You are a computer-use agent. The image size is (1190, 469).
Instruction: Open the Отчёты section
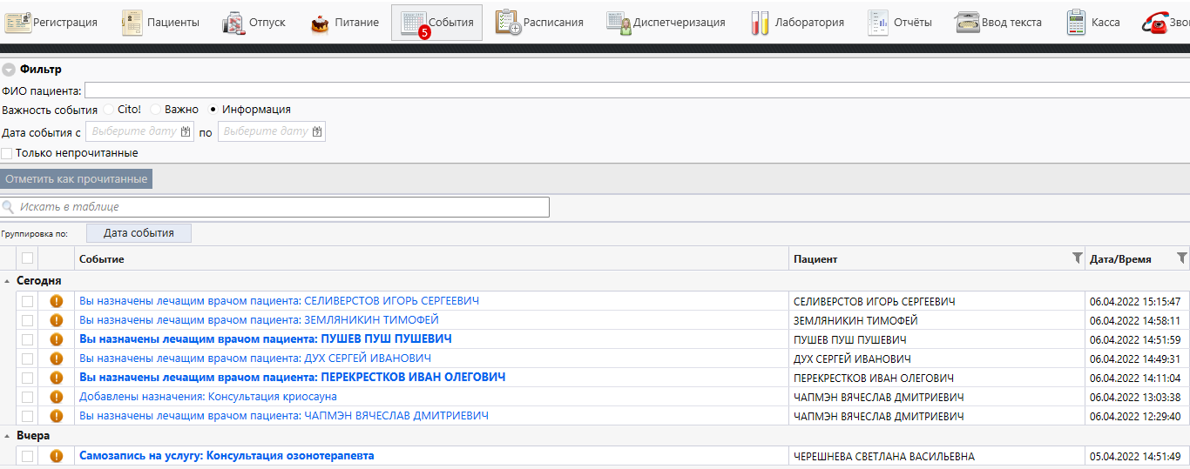point(900,23)
